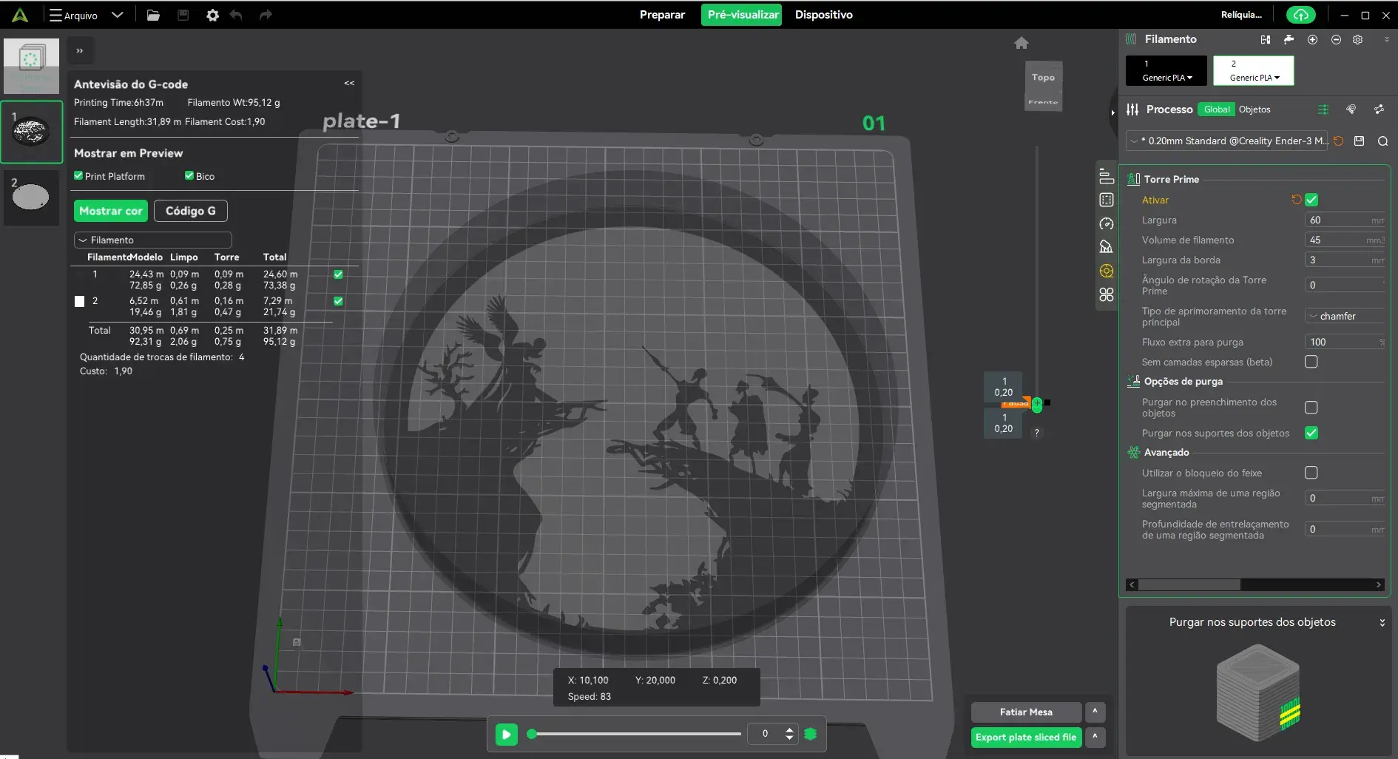This screenshot has width=1398, height=759.
Task: Click the Fatiar Mesa button
Action: [1026, 712]
